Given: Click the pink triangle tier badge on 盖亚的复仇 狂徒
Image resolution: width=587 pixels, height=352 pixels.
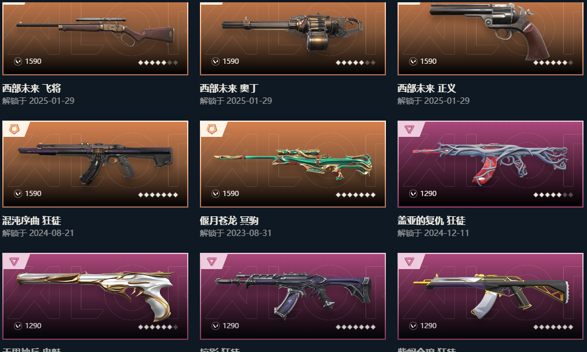Looking at the screenshot, I should 409,129.
